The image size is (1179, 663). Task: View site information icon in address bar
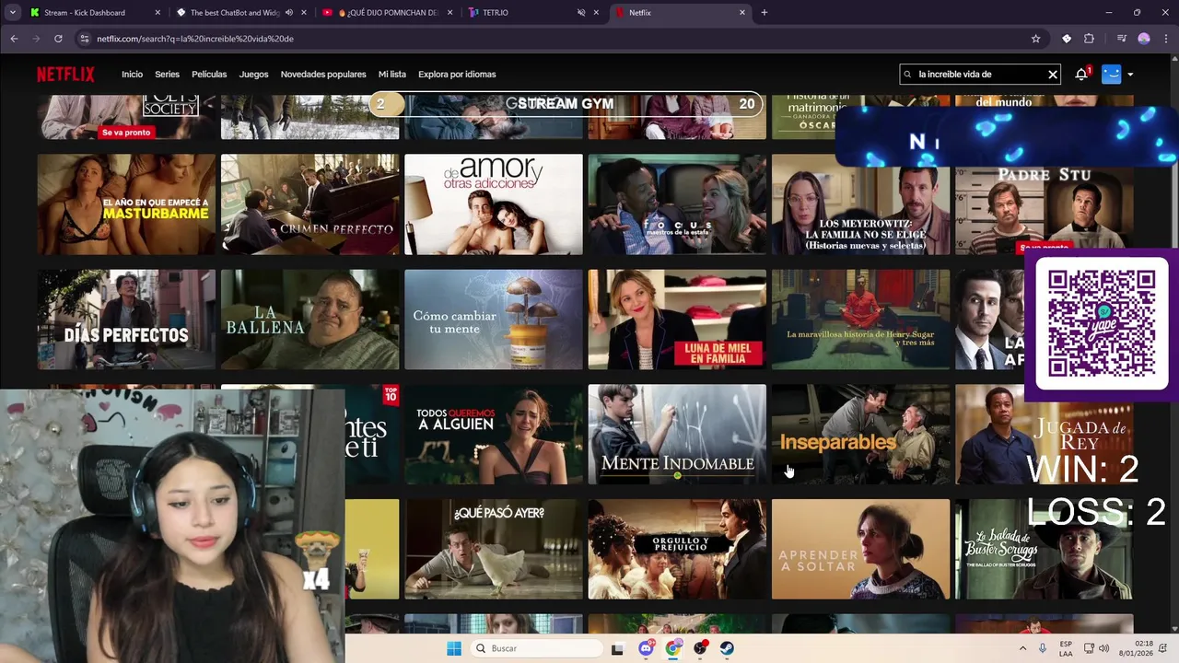click(85, 39)
